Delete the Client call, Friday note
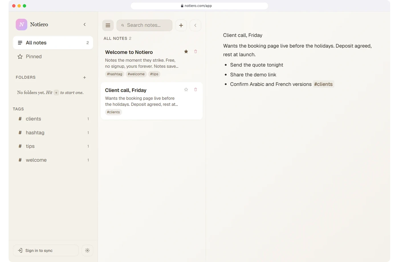Viewport: 399px width, 262px height. 196,90
